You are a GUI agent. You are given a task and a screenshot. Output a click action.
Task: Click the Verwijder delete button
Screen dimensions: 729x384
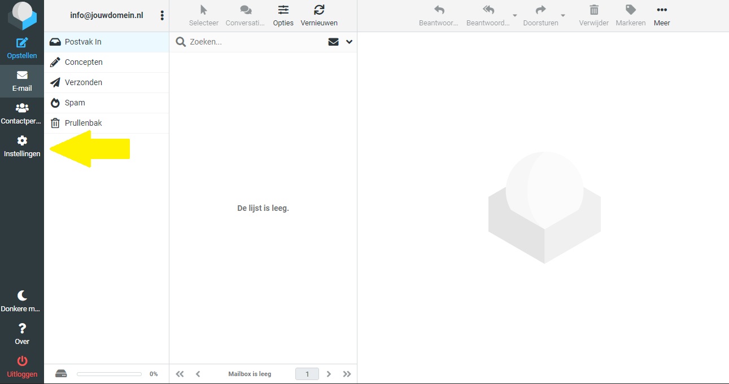tap(594, 16)
